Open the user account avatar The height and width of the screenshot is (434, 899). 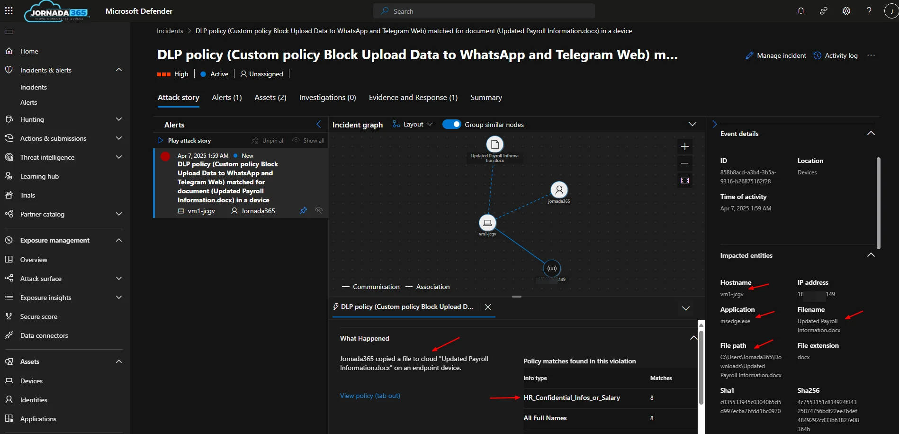[x=891, y=11]
